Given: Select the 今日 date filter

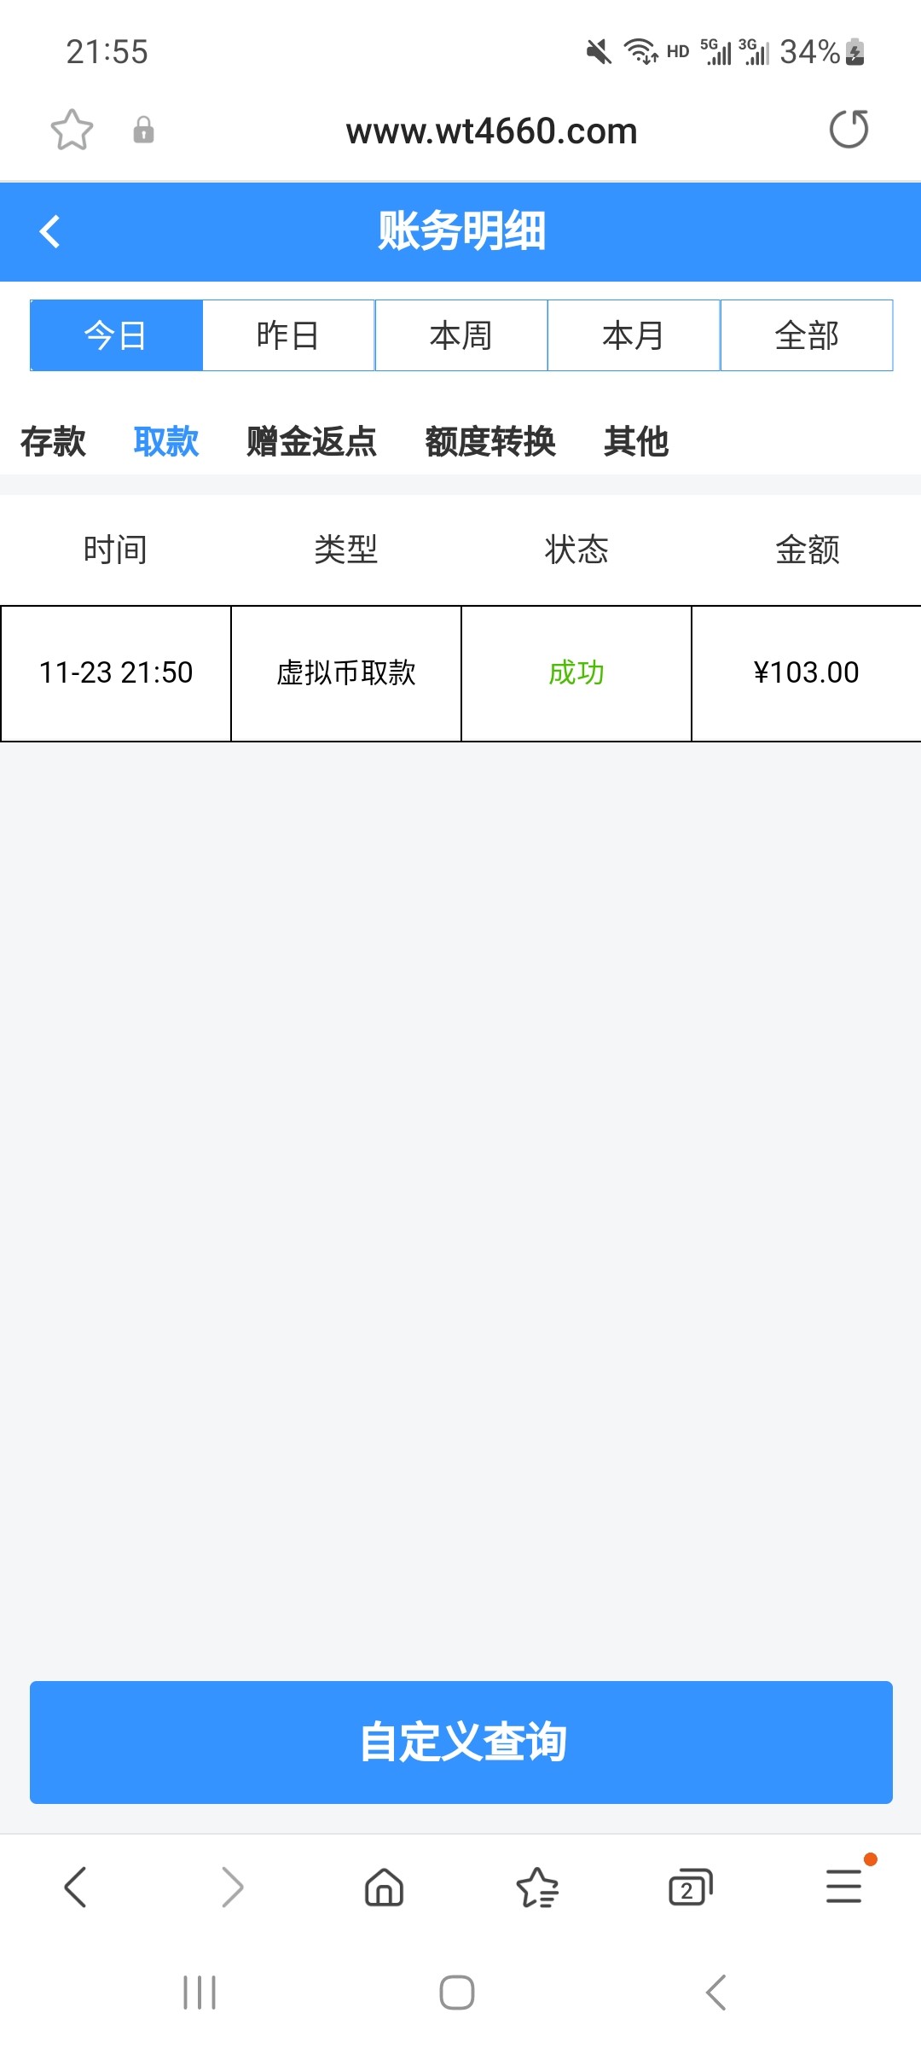Looking at the screenshot, I should tap(116, 335).
